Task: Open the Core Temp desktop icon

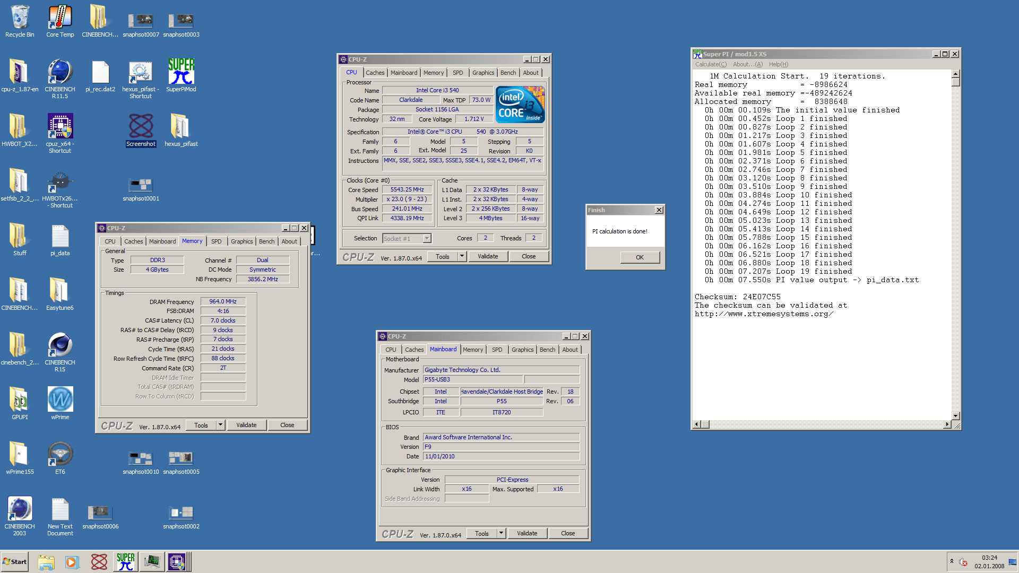Action: [x=60, y=19]
